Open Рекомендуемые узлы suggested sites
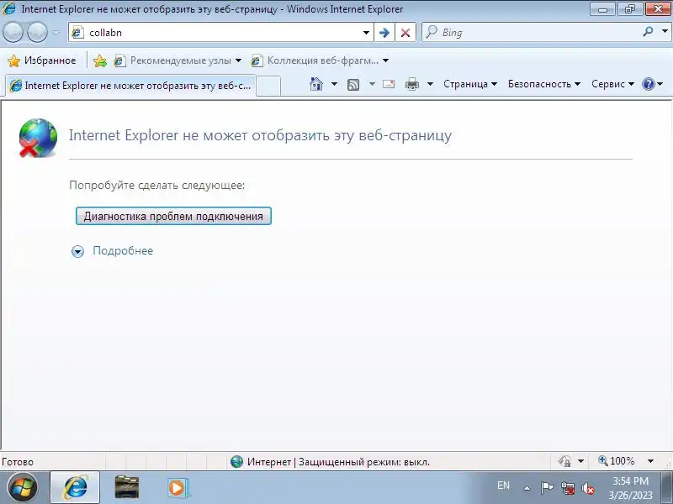This screenshot has height=504, width=673. tap(178, 60)
